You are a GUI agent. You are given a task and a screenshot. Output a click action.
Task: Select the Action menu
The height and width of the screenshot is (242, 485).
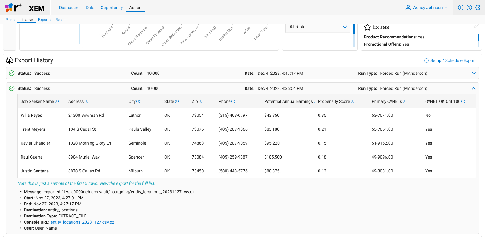click(135, 8)
